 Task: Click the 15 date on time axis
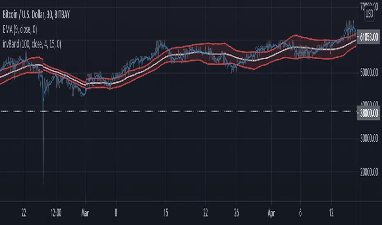166,213
